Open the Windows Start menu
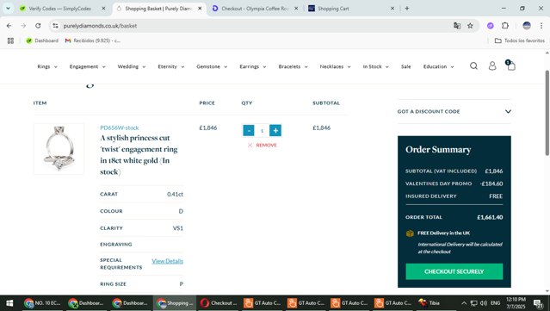The height and width of the screenshot is (311, 550). click(9, 303)
